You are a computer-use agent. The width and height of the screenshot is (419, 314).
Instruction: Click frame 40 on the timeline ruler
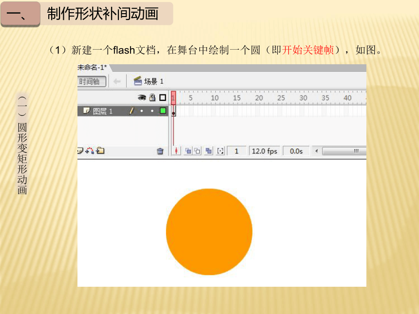[347, 98]
